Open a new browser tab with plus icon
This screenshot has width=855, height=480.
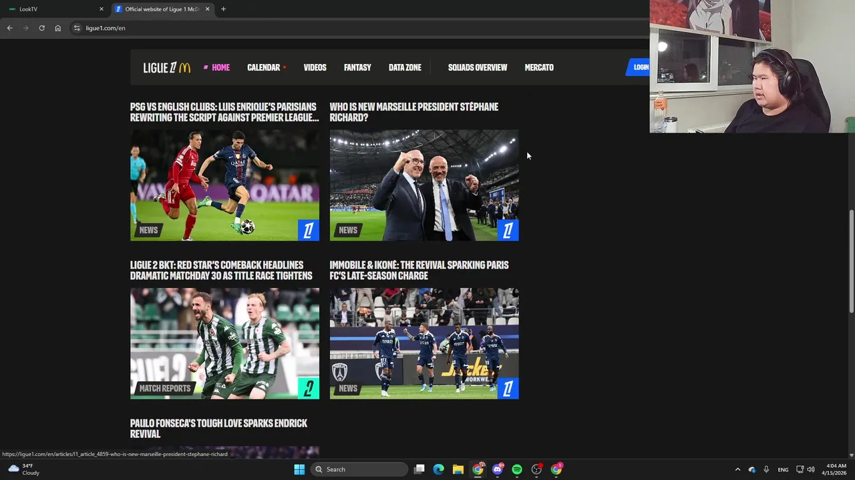(223, 9)
